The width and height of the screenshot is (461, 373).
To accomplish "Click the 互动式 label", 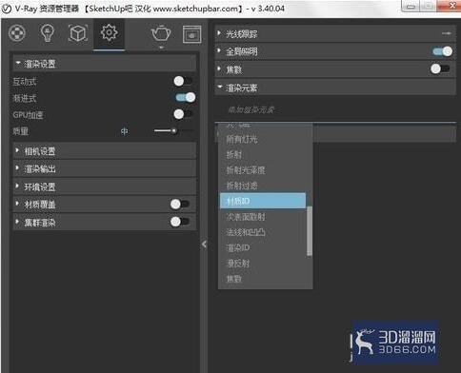I will click(x=25, y=82).
